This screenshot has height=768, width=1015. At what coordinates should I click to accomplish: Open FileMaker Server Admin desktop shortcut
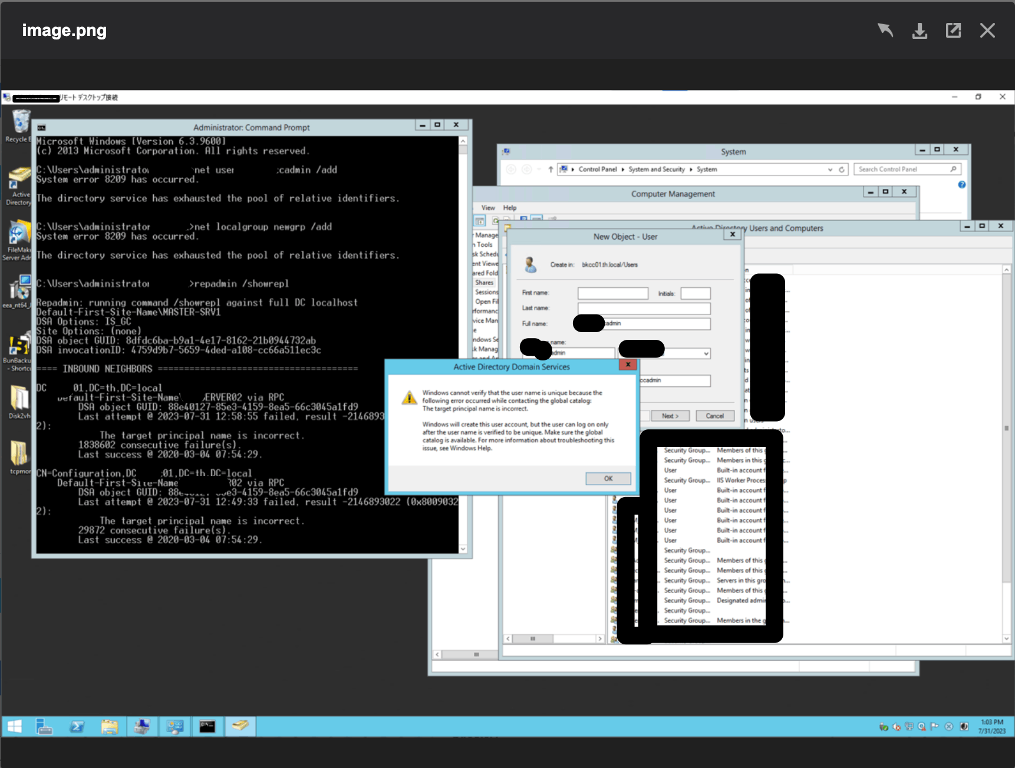[19, 240]
